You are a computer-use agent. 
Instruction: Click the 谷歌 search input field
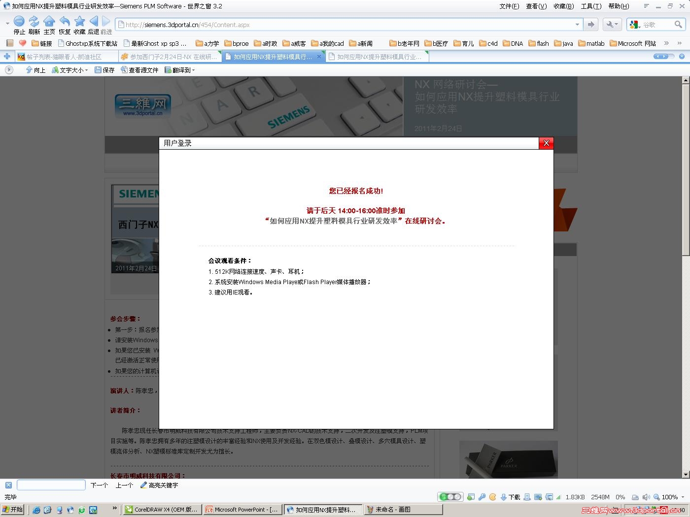click(x=657, y=25)
